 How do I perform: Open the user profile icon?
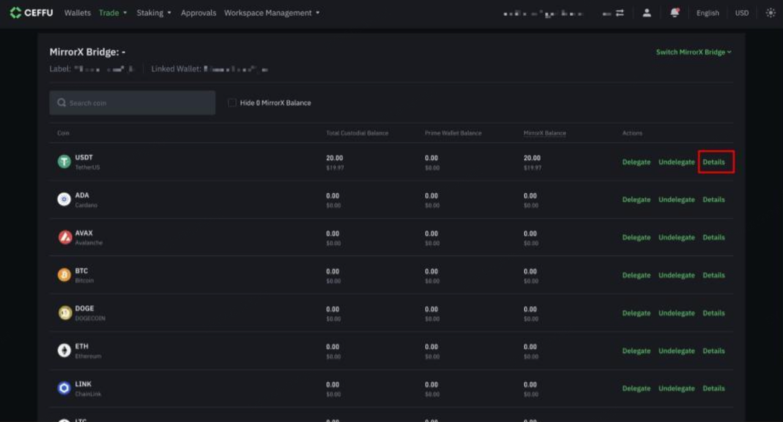(647, 13)
